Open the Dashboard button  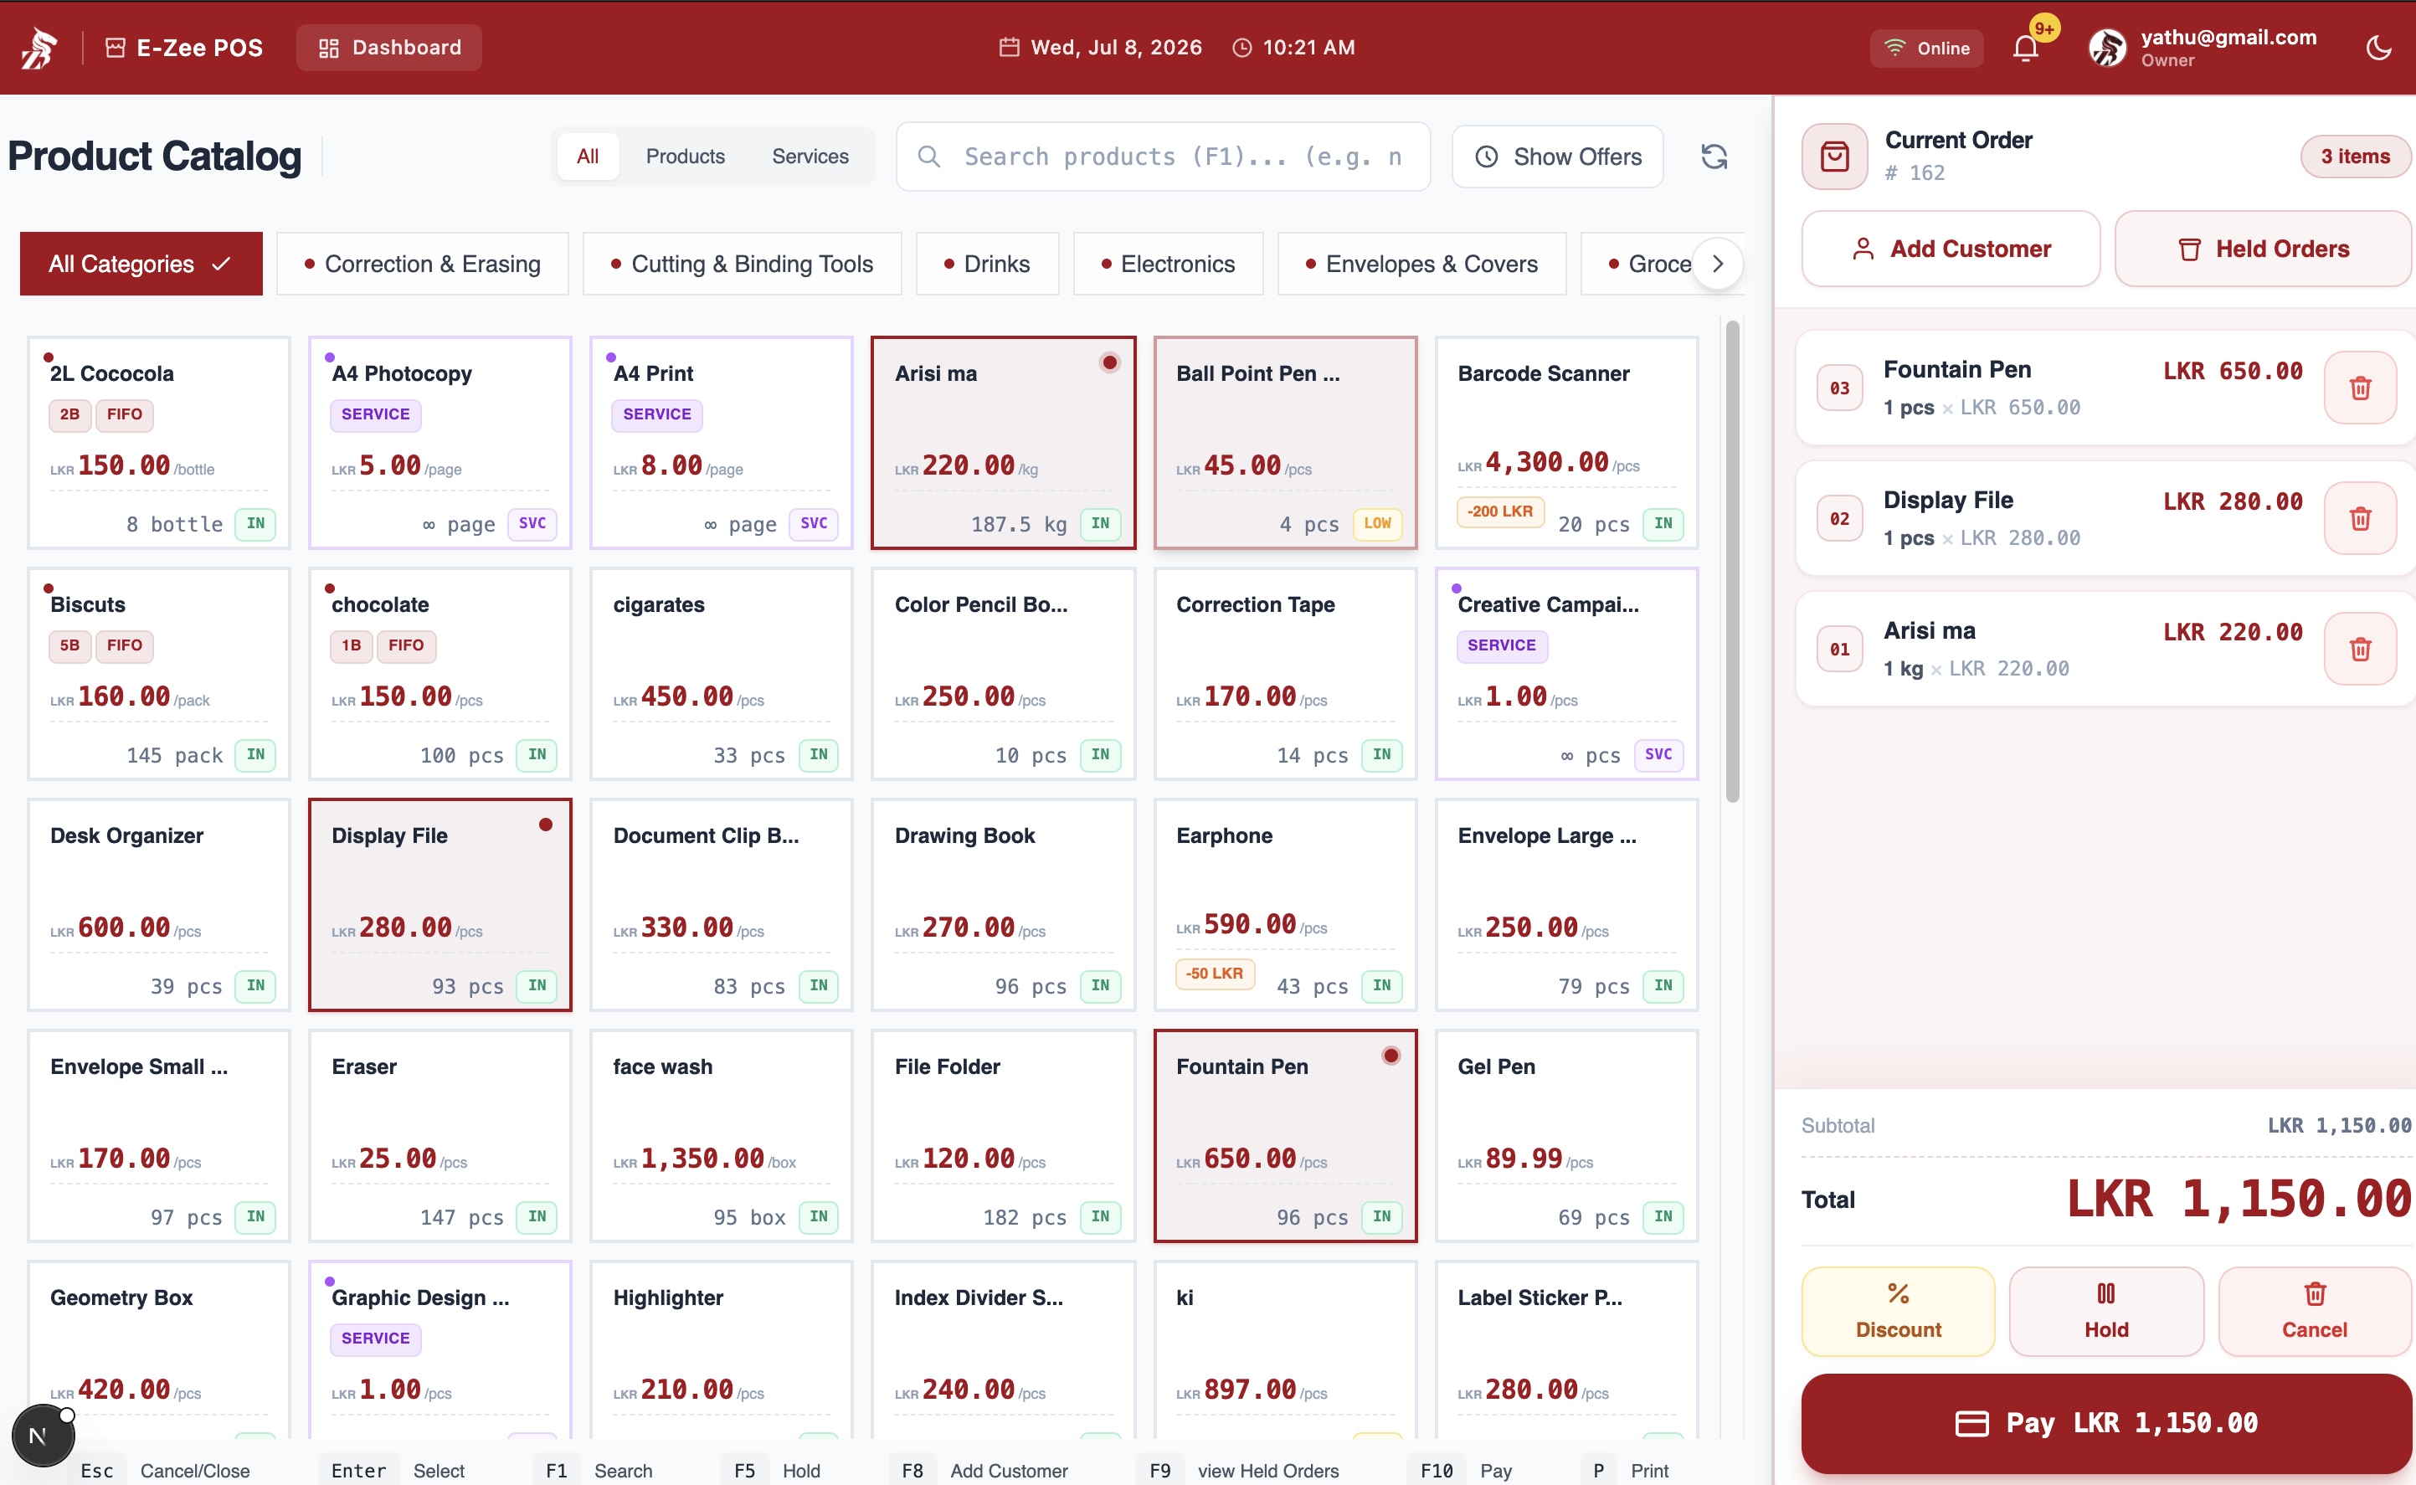(x=389, y=47)
